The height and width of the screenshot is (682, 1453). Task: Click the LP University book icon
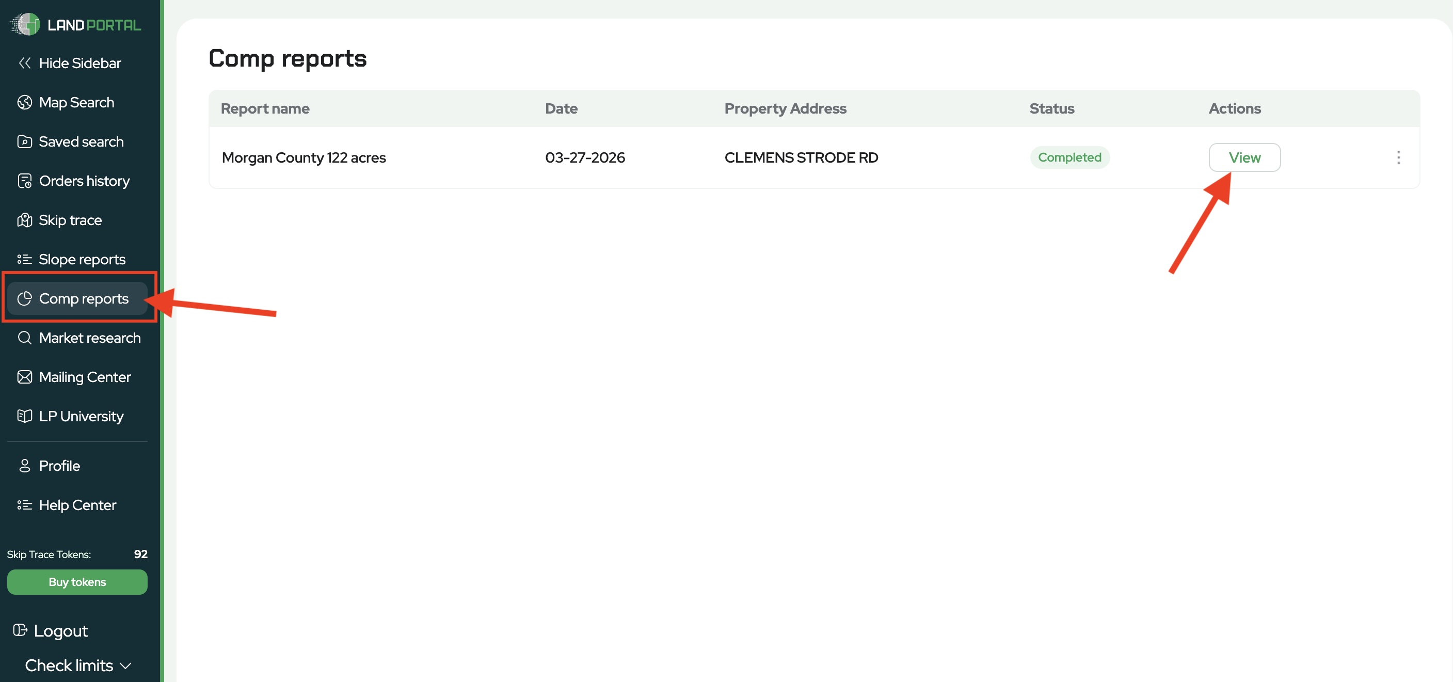24,416
